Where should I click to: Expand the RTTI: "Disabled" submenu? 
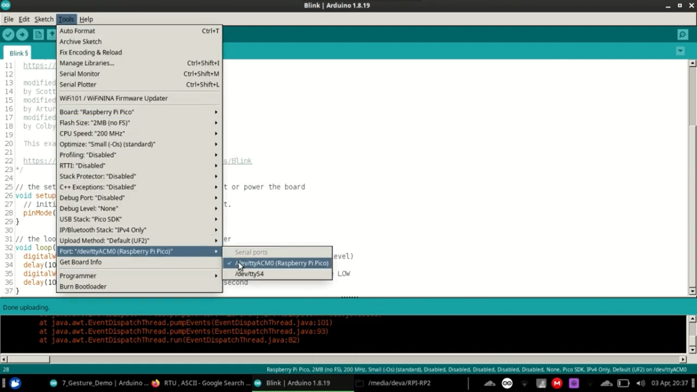click(x=139, y=165)
